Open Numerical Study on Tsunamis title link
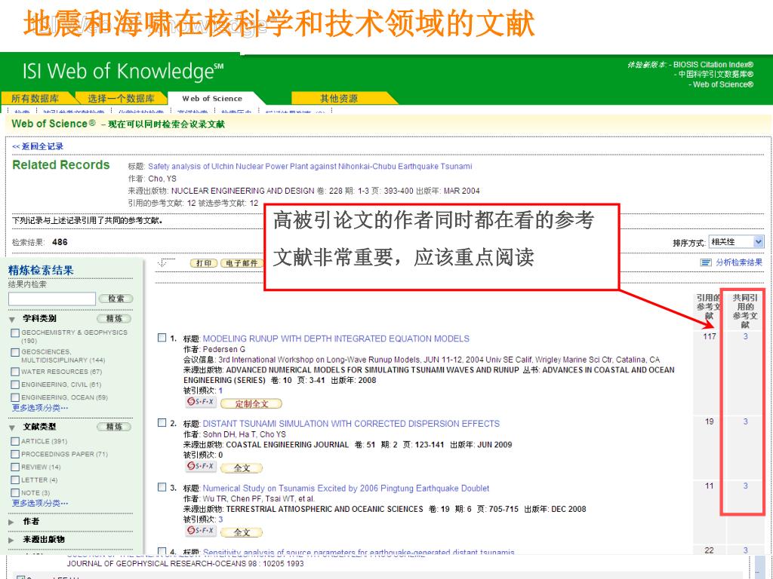The width and height of the screenshot is (773, 579). 346,488
